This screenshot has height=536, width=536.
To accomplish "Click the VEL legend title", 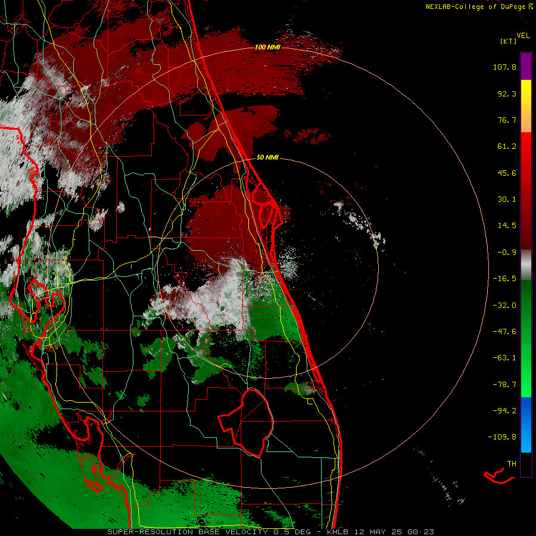I will (x=523, y=35).
